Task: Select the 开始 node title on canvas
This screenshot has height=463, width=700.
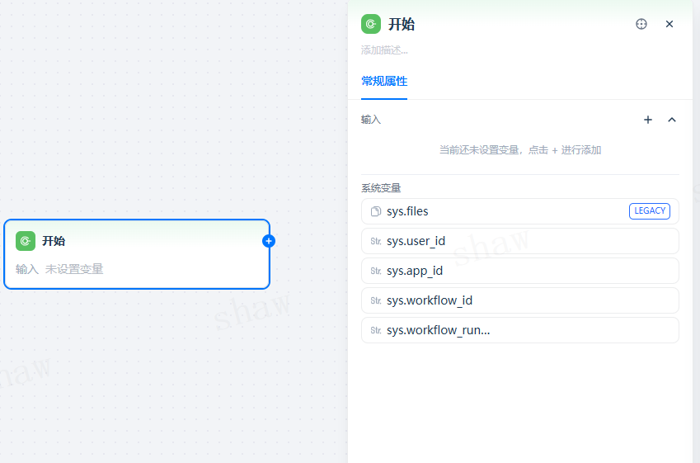Action: pyautogui.click(x=54, y=241)
